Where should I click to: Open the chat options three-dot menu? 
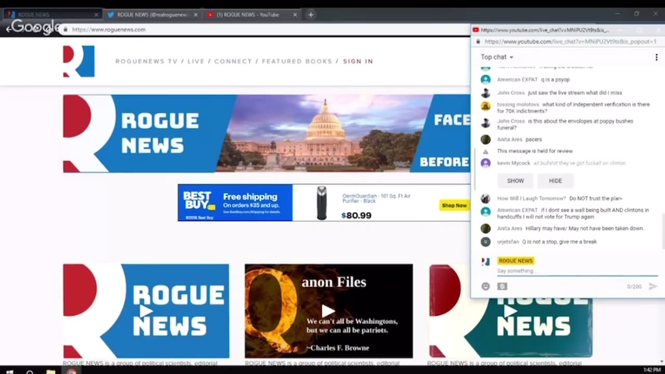click(656, 57)
